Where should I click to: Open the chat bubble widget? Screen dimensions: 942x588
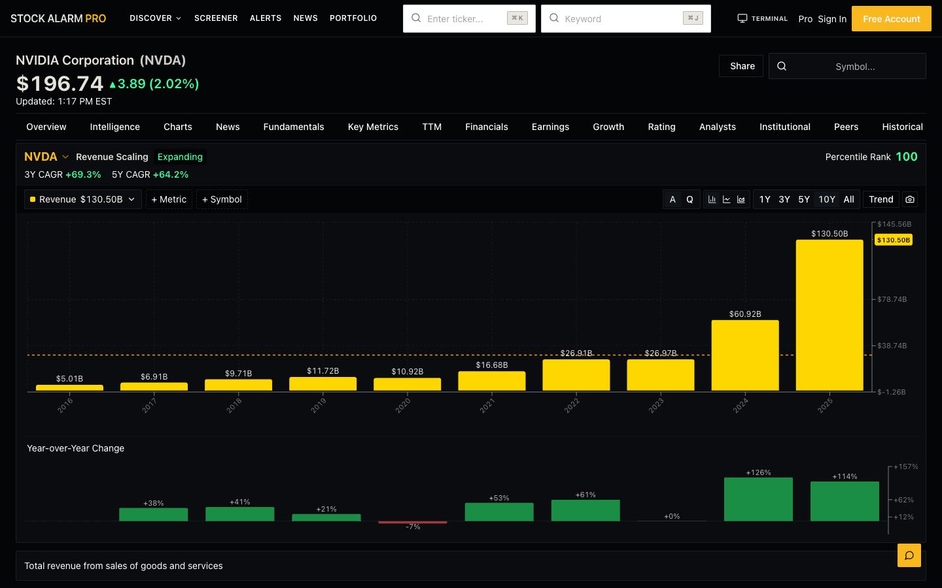909,555
